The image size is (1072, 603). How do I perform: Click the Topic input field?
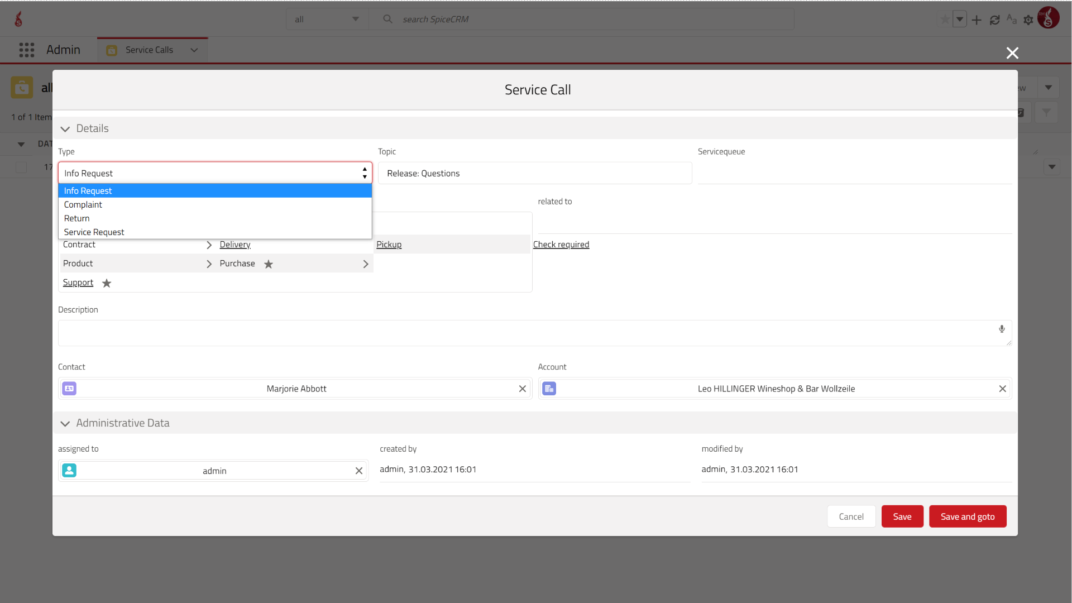[535, 173]
